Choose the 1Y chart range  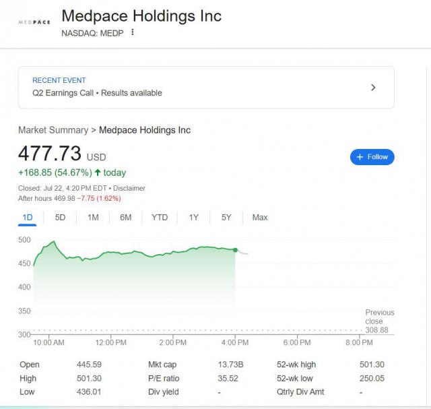click(194, 217)
